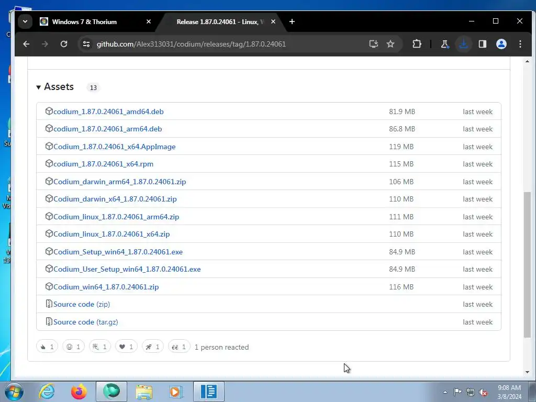Toggle the hooray party reaction
This screenshot has height=402, width=536.
(x=100, y=347)
